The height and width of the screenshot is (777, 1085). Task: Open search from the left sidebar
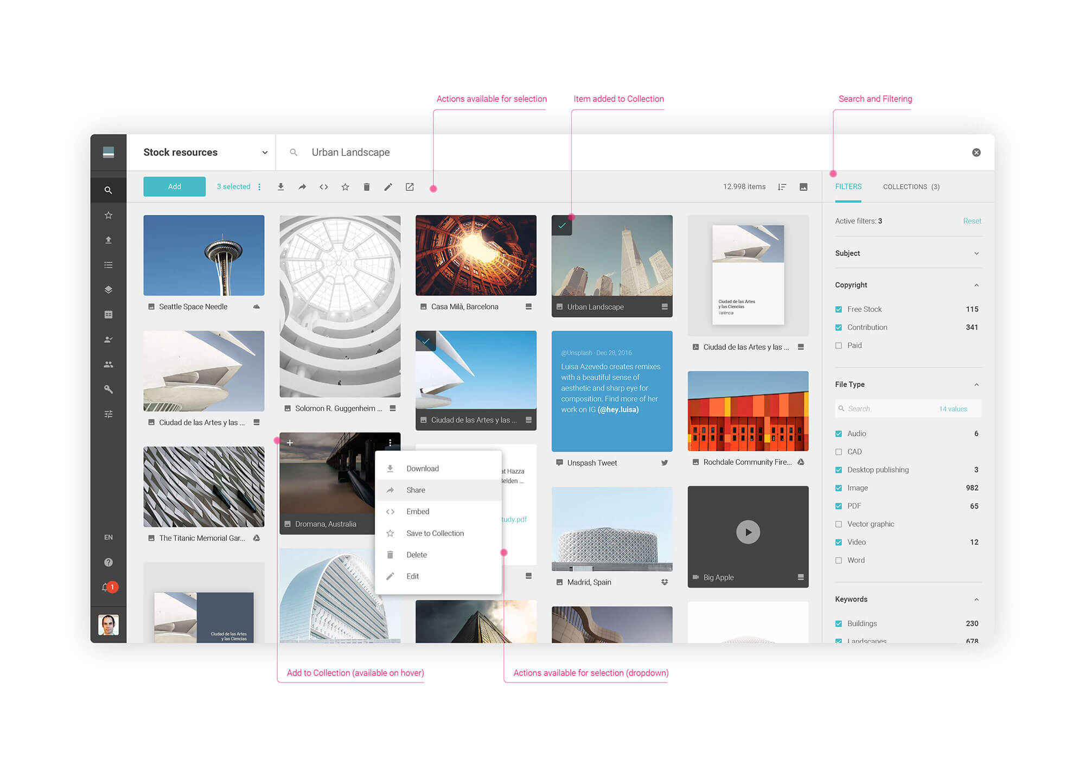pyautogui.click(x=108, y=190)
